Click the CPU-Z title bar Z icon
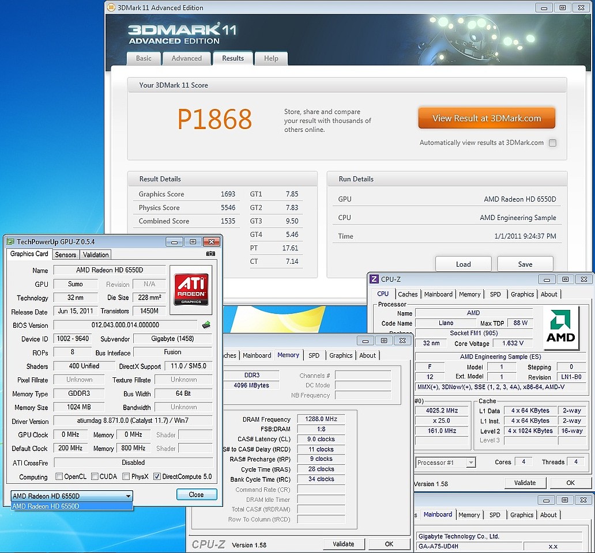 pos(374,279)
